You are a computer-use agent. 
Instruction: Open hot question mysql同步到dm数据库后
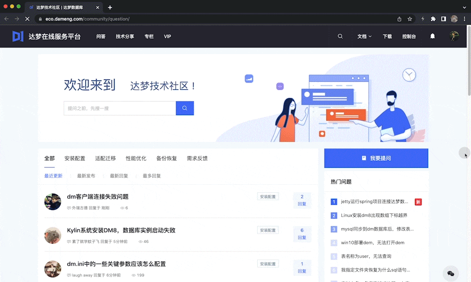click(377, 229)
